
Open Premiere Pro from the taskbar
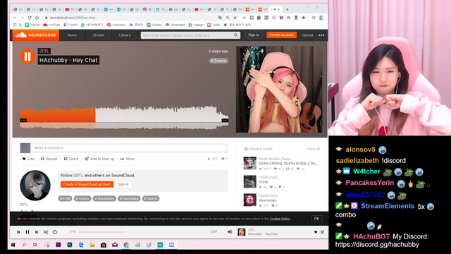[58, 245]
